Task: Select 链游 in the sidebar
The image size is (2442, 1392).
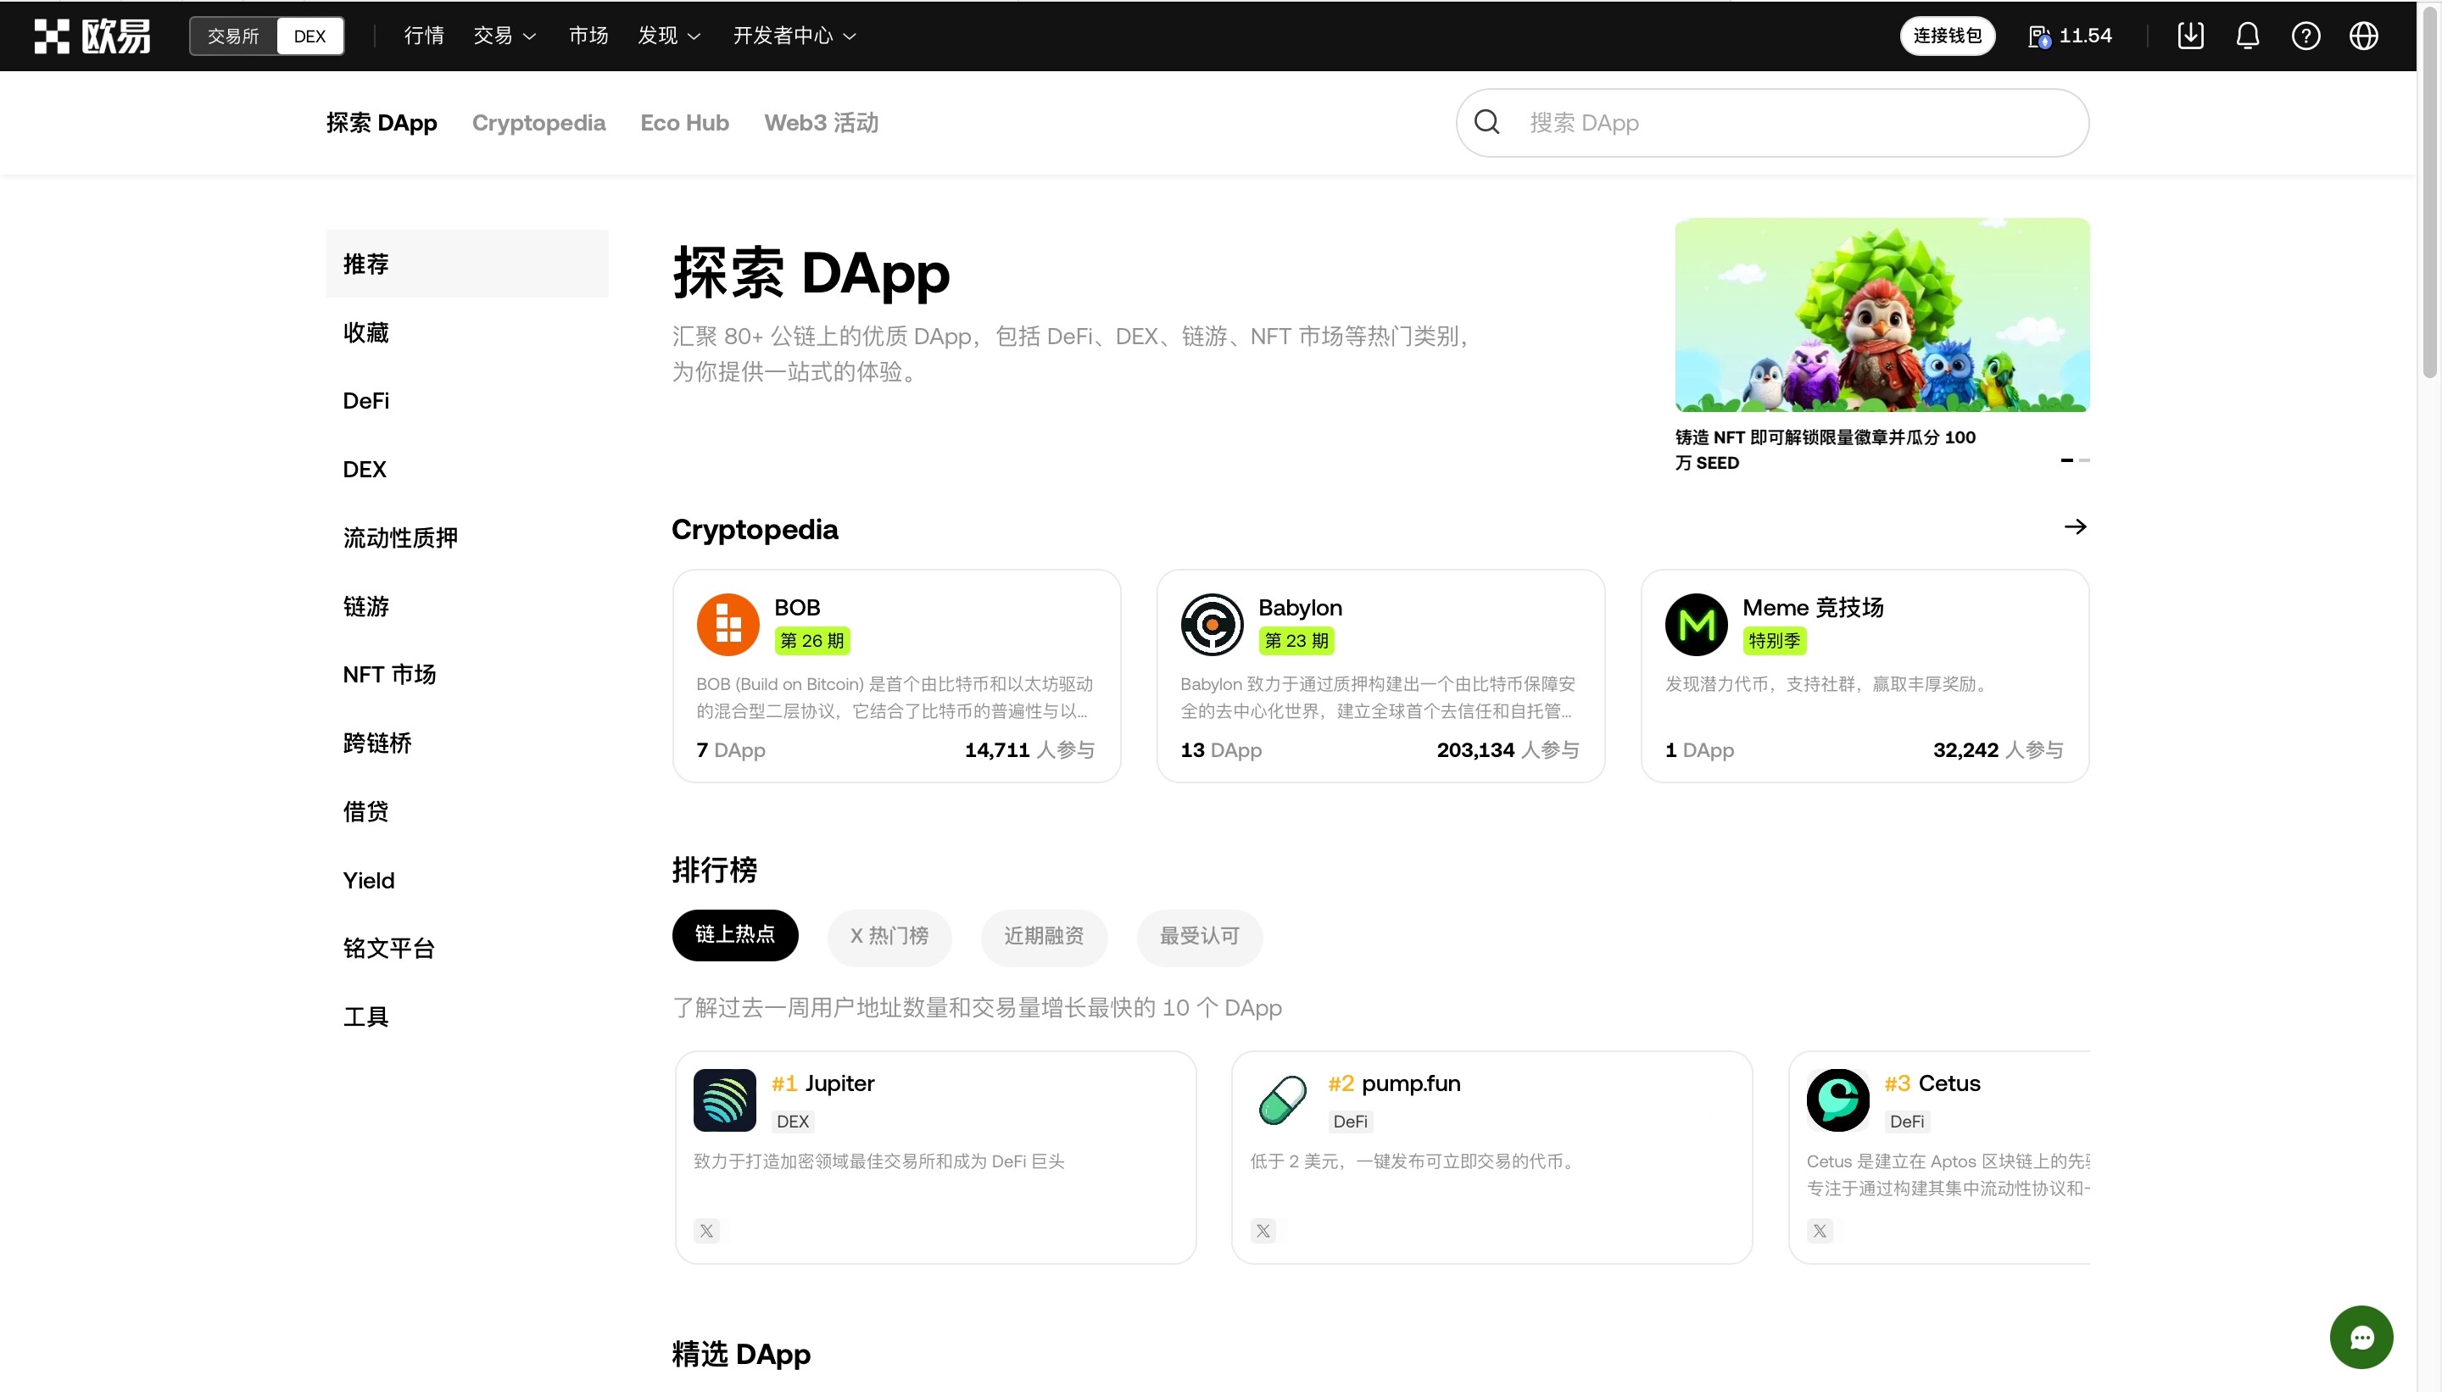Action: pyautogui.click(x=466, y=606)
